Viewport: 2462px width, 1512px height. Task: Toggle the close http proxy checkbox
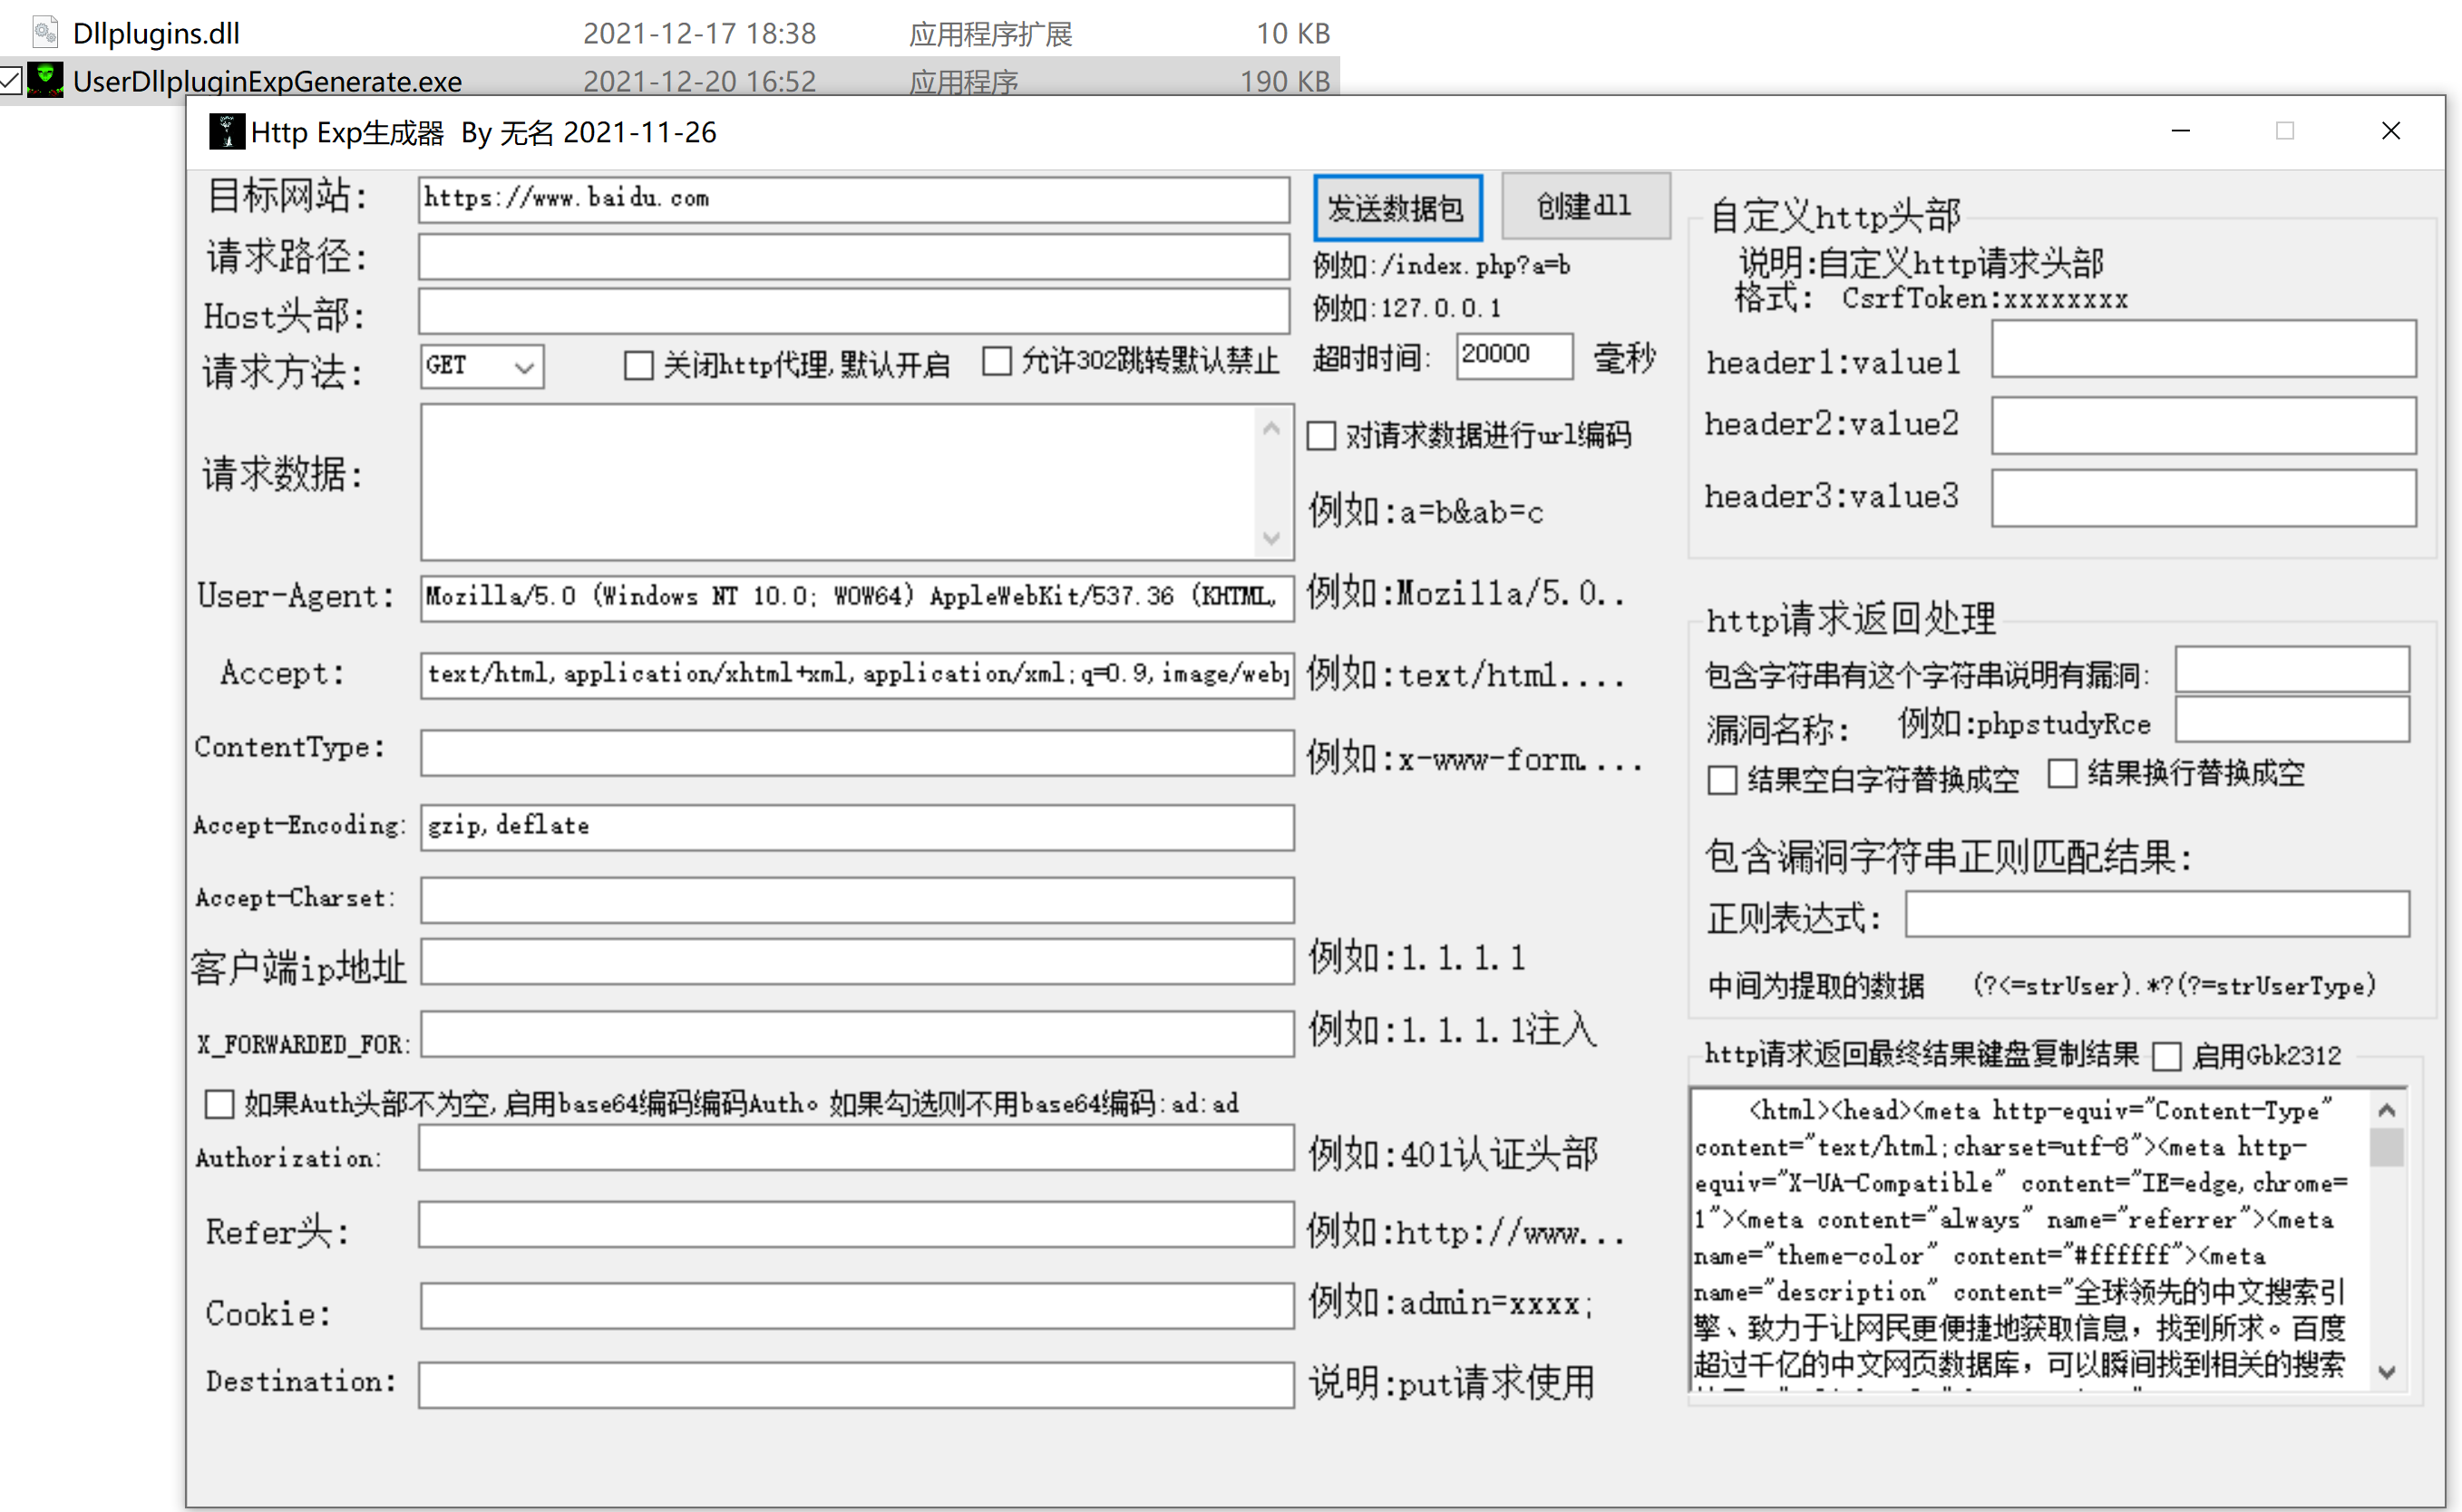click(x=638, y=365)
